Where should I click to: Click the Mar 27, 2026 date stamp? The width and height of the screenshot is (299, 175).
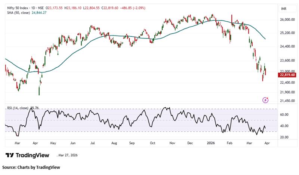click(70, 155)
